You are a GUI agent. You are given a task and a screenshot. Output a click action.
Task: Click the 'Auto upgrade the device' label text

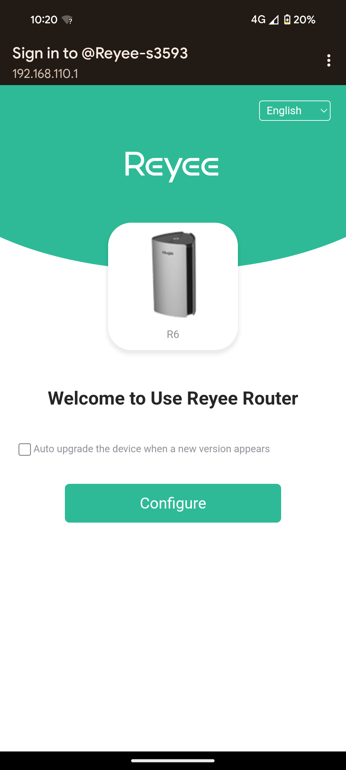point(152,449)
